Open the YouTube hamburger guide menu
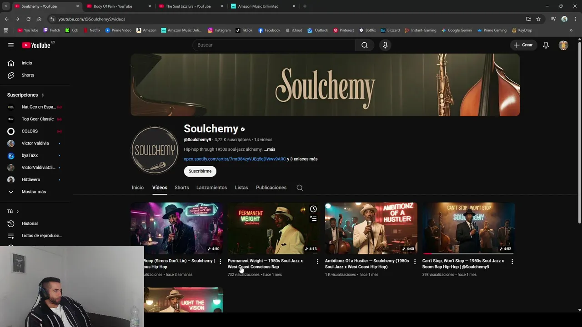The height and width of the screenshot is (327, 582). (11, 45)
